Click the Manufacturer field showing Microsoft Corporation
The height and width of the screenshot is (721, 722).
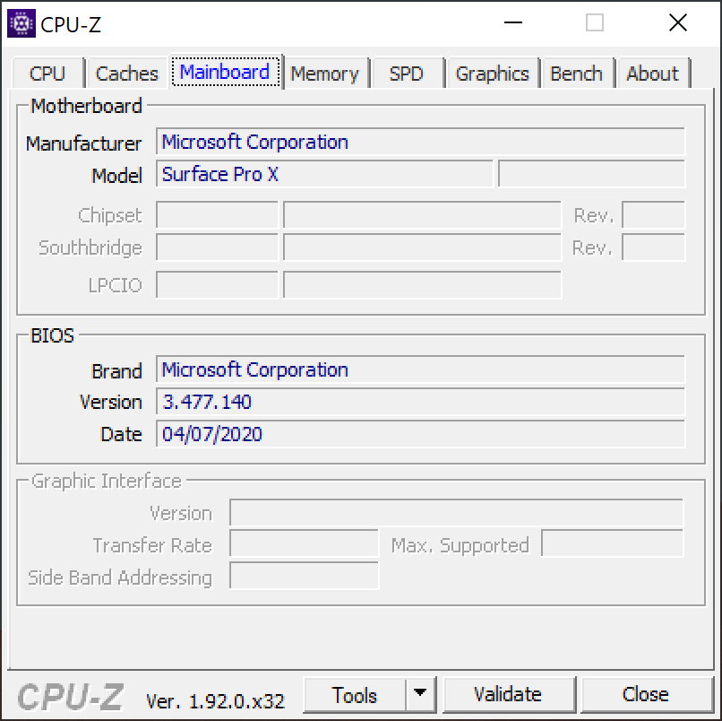tap(420, 142)
